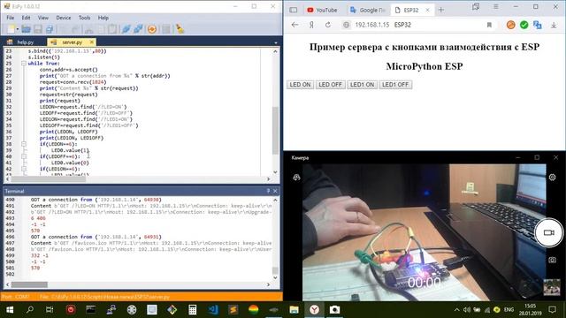Click the browser back arrow
This screenshot has height=318, width=566.
[294, 25]
